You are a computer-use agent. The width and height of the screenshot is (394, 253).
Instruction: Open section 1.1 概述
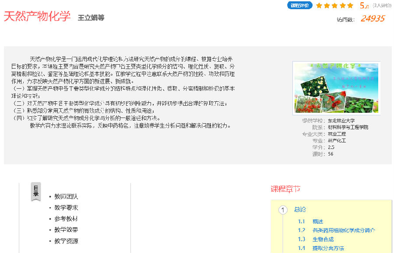317,222
